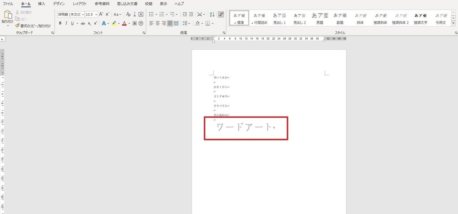Click the increase indent icon
458x214 pixels.
pos(191,14)
